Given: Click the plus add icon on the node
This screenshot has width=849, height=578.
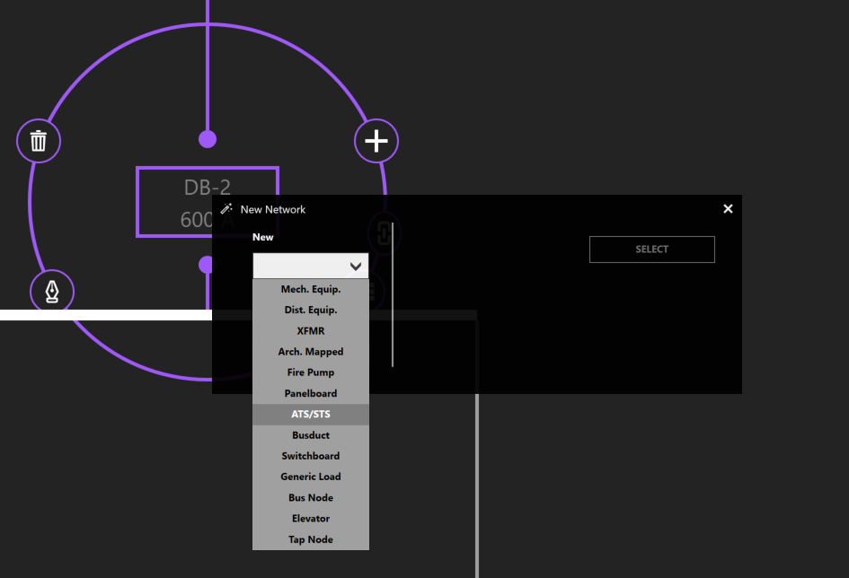Looking at the screenshot, I should (x=376, y=141).
